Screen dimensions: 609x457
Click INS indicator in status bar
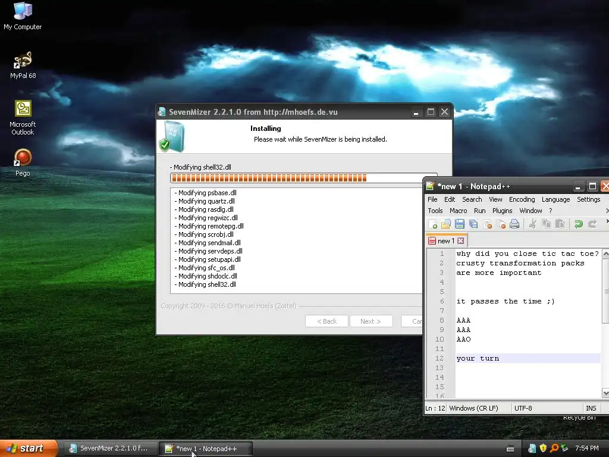[x=591, y=408]
